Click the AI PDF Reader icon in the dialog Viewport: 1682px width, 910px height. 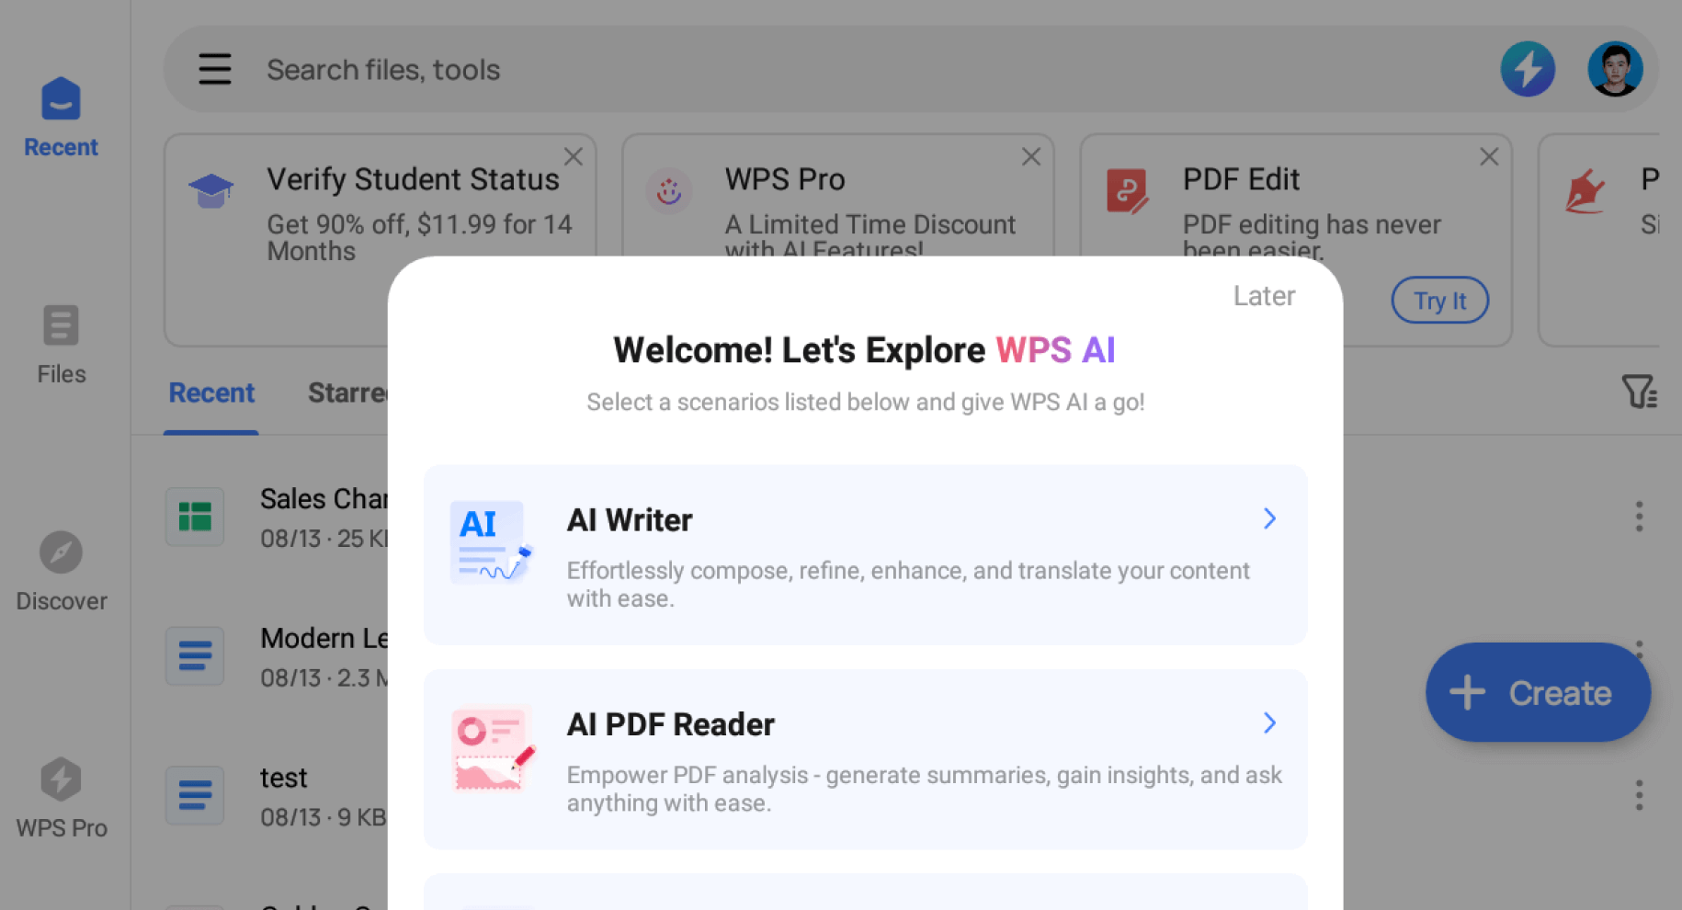click(491, 747)
